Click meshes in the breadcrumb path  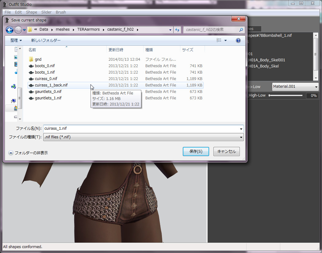pos(63,29)
